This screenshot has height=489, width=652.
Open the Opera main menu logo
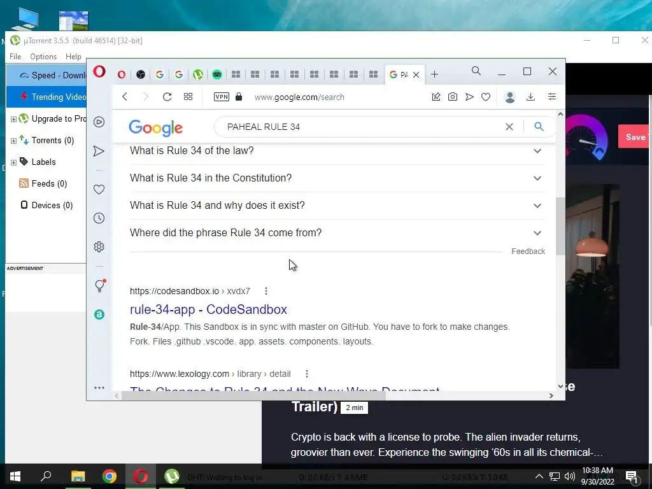pyautogui.click(x=99, y=71)
